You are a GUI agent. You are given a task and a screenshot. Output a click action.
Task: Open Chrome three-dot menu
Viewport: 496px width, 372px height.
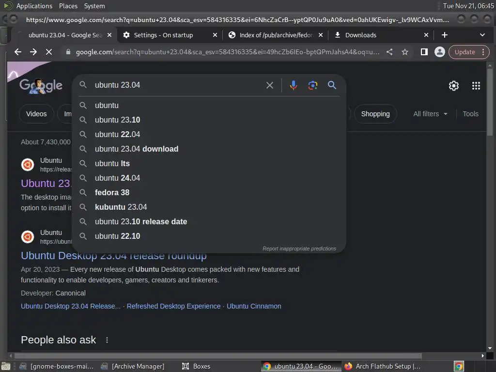click(483, 52)
